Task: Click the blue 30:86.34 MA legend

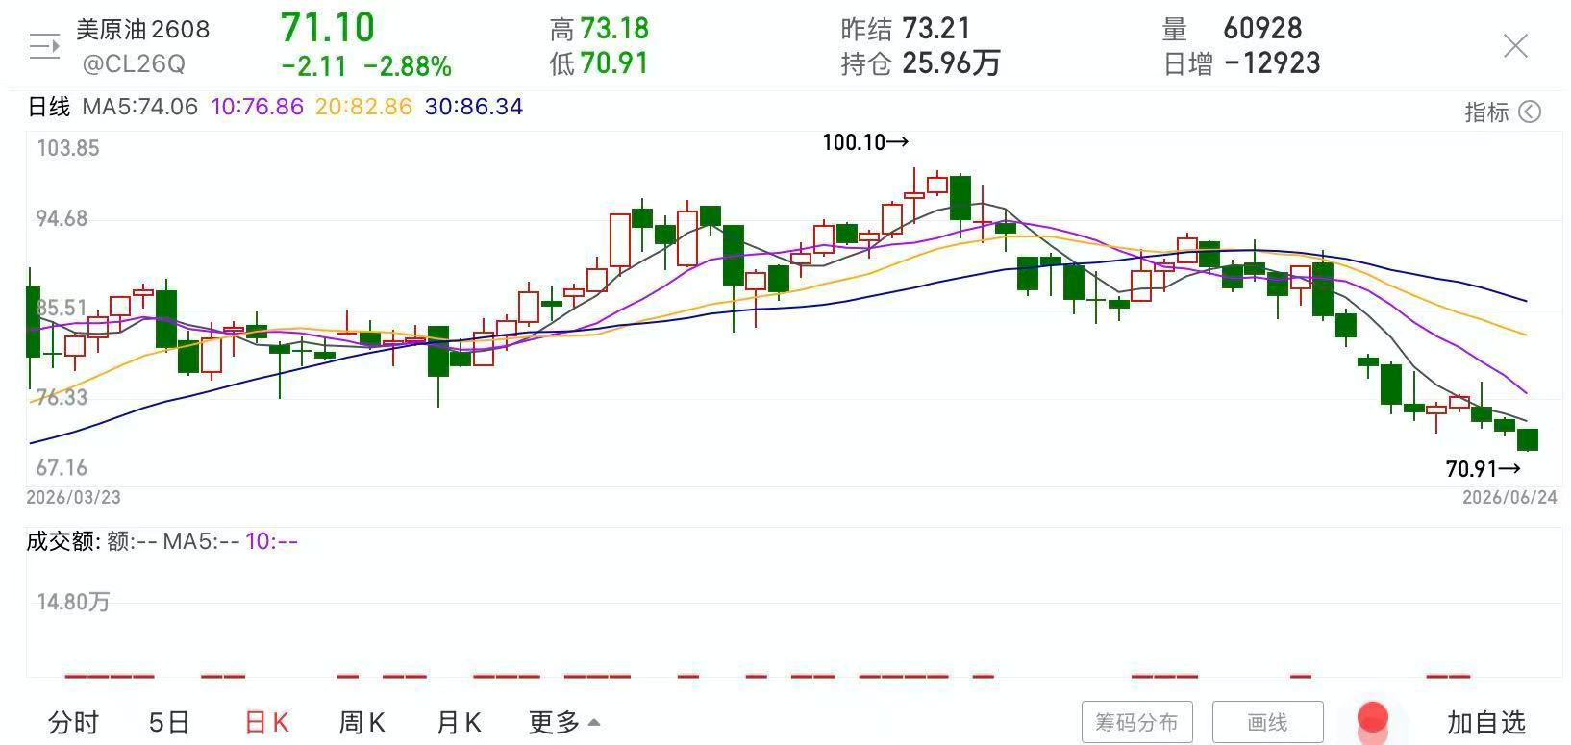Action: [x=474, y=107]
